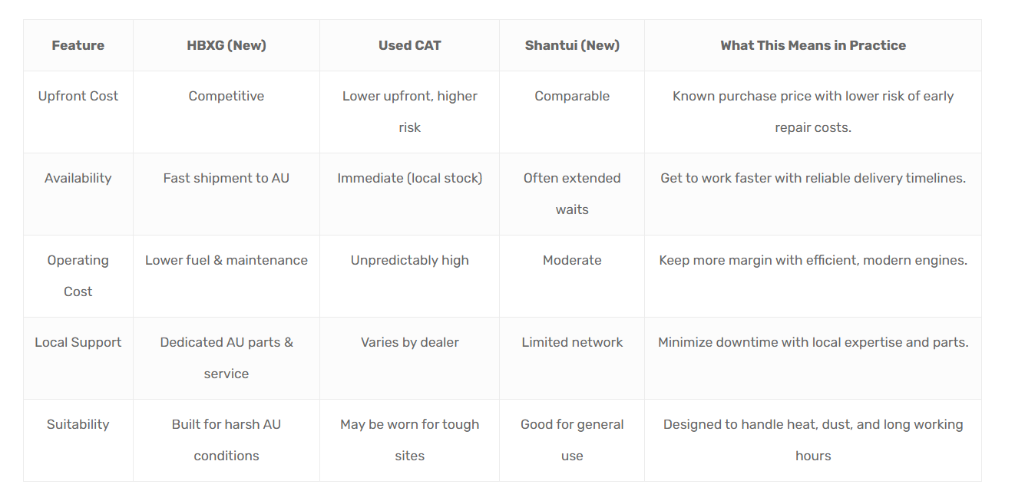Viewport: 1015px width, 504px height.
Task: Select the Lower fuel & maintenance cell
Action: click(x=226, y=260)
